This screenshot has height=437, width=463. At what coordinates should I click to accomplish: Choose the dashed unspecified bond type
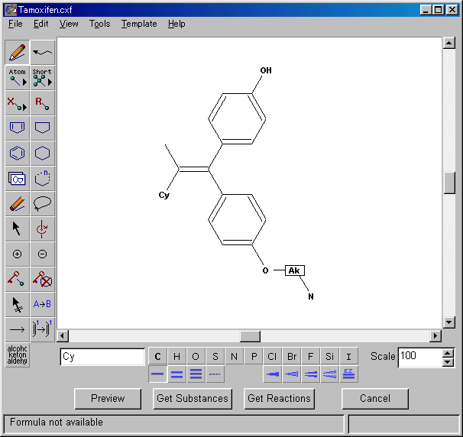click(215, 374)
